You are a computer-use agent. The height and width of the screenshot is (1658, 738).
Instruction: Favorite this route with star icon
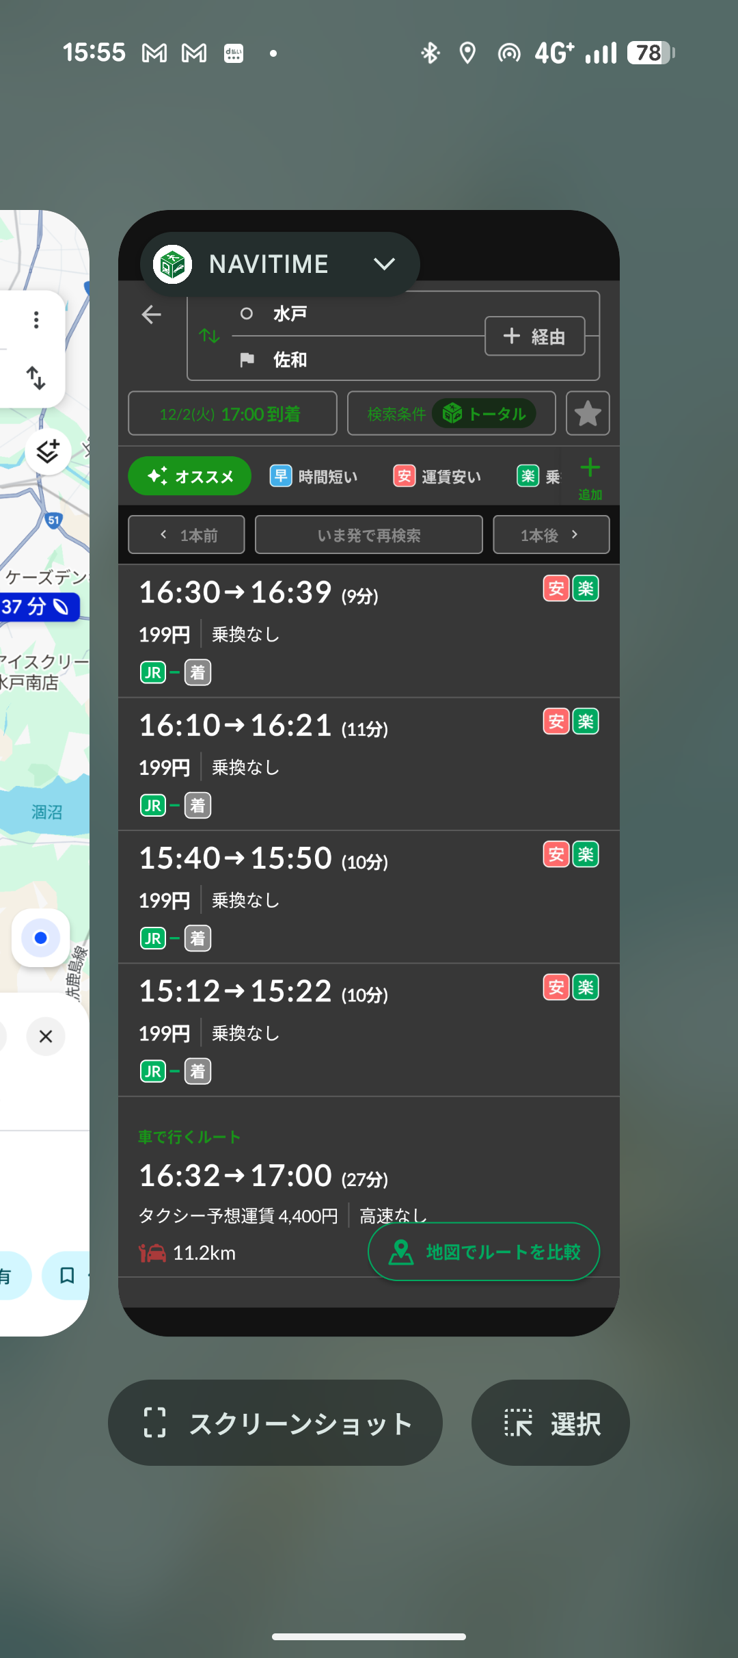coord(588,413)
